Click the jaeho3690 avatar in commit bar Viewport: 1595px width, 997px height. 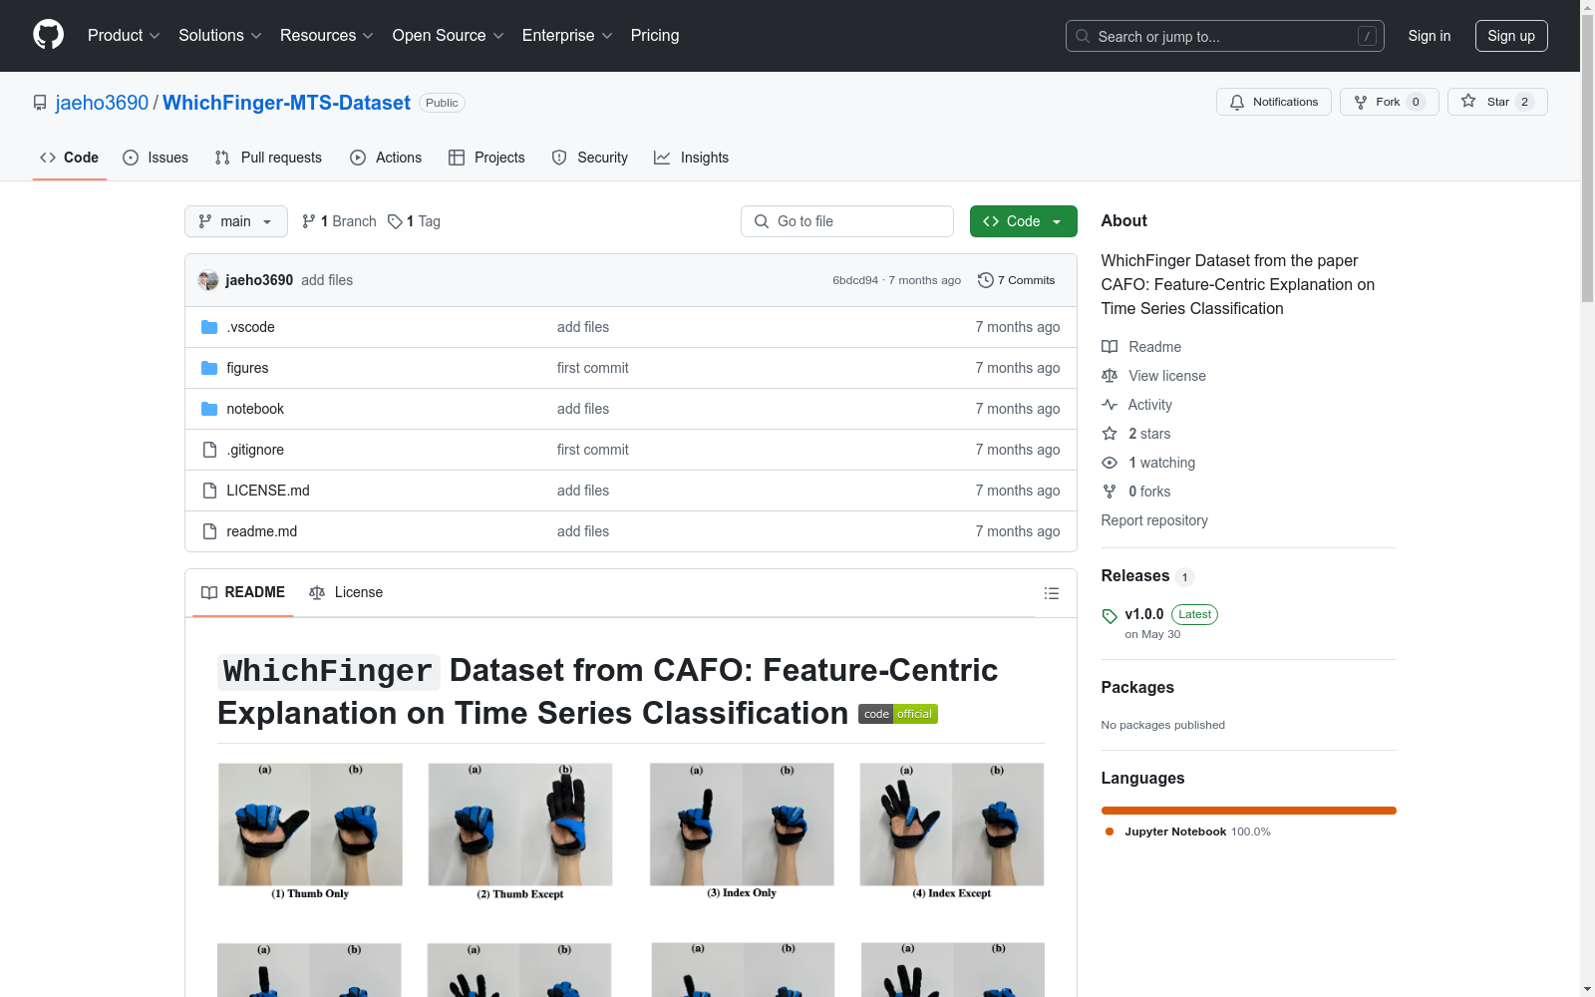(208, 280)
